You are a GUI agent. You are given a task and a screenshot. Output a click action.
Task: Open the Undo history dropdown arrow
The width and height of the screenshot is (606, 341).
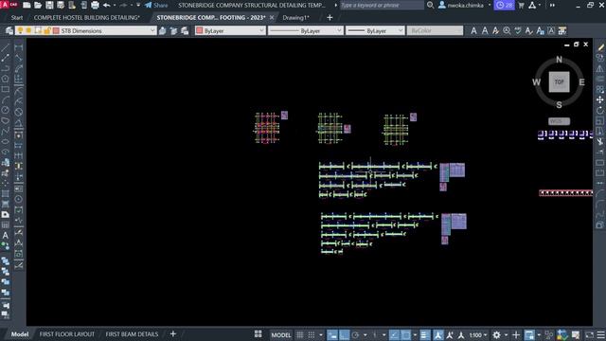(115, 5)
